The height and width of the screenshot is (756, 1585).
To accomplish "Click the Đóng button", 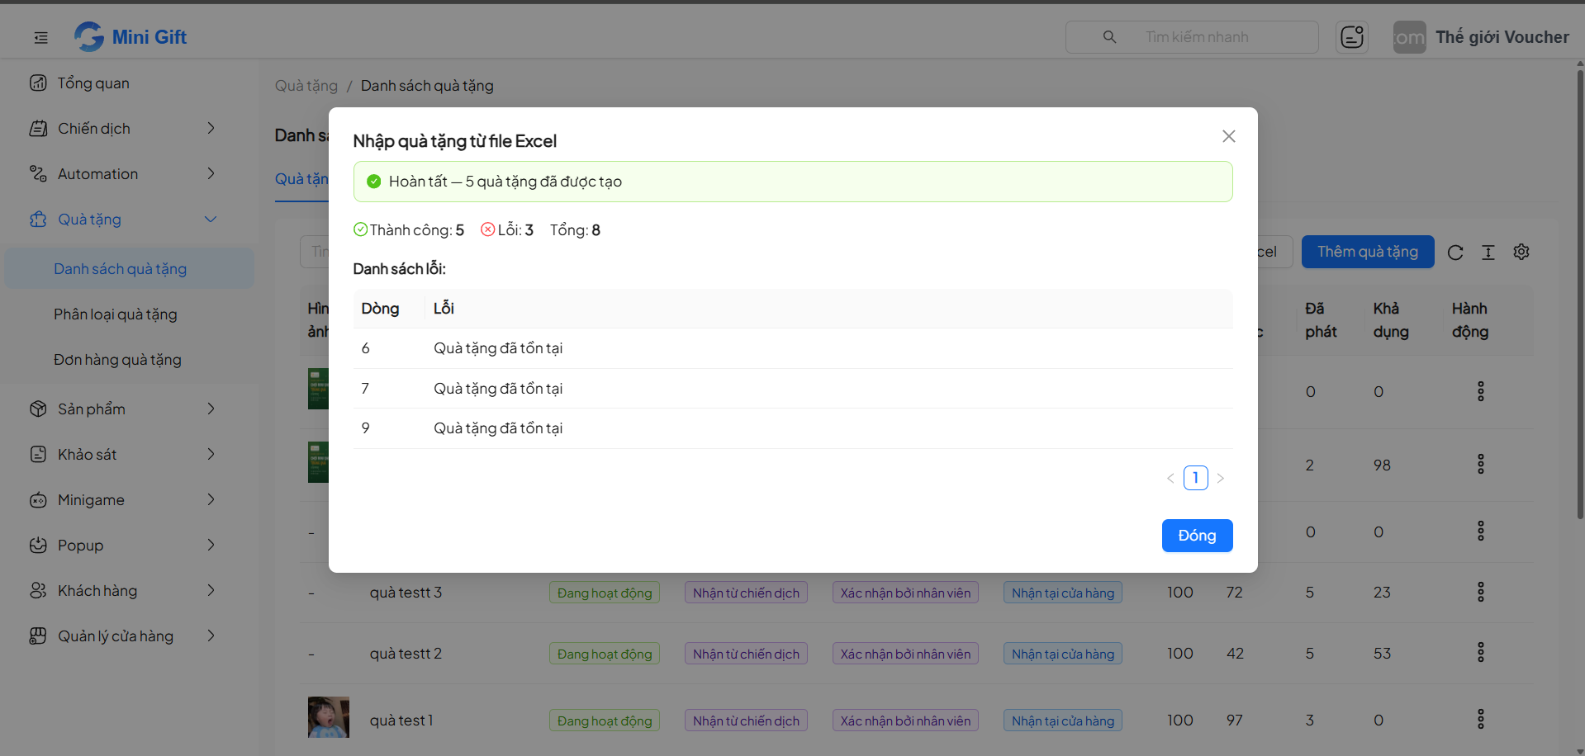I will [1197, 536].
